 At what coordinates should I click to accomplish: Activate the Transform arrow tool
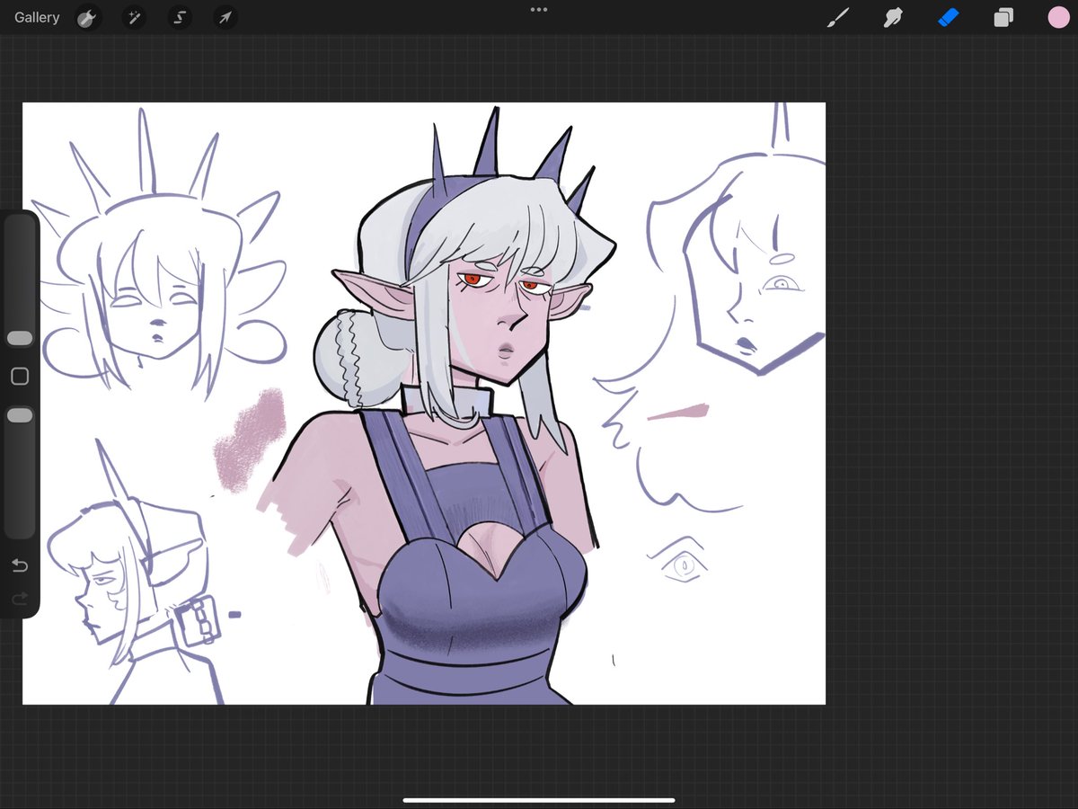coord(225,17)
